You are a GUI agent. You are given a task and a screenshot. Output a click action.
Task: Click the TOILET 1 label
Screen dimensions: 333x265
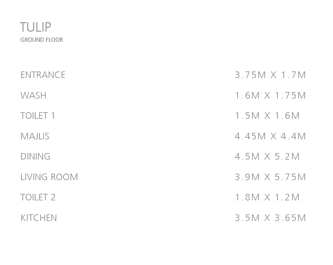38,116
